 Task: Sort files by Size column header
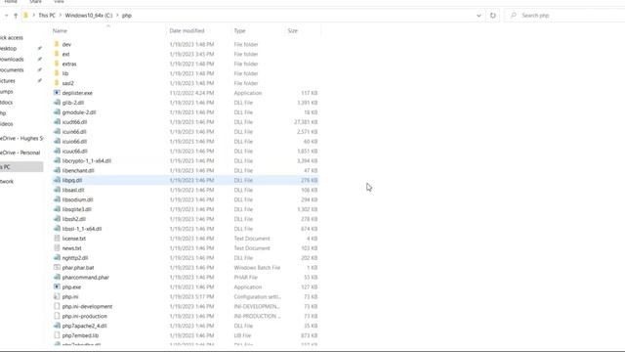point(293,30)
